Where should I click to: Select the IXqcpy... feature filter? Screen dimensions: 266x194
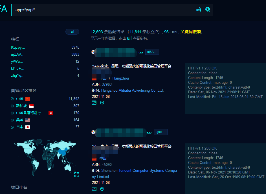coord(18,47)
